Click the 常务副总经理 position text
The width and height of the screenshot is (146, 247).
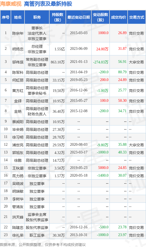[x=37, y=59]
